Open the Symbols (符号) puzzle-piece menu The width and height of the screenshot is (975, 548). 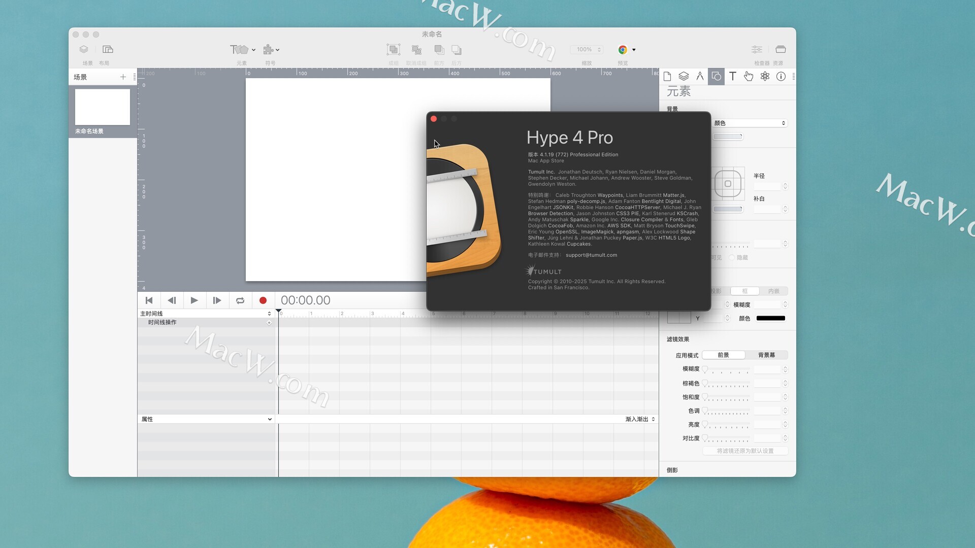(x=268, y=50)
